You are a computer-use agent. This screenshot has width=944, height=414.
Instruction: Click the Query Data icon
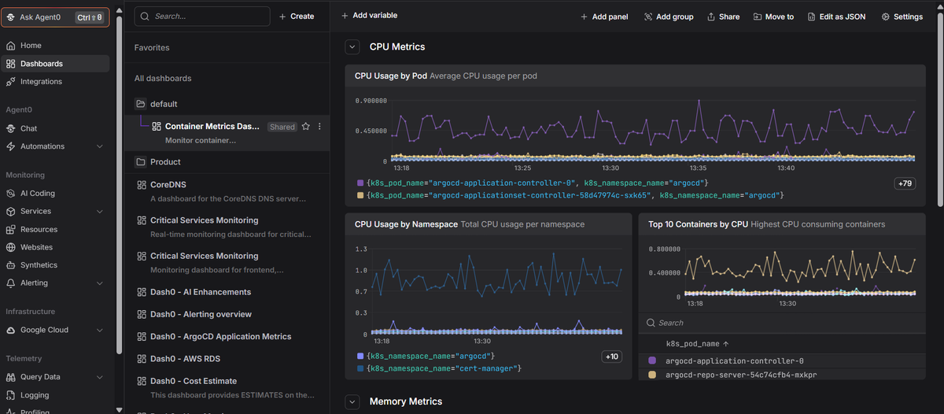[11, 377]
